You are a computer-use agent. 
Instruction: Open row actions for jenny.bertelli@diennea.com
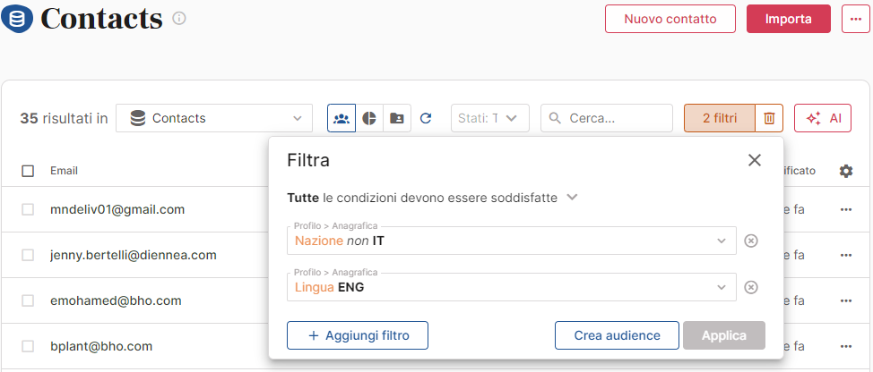pos(846,255)
